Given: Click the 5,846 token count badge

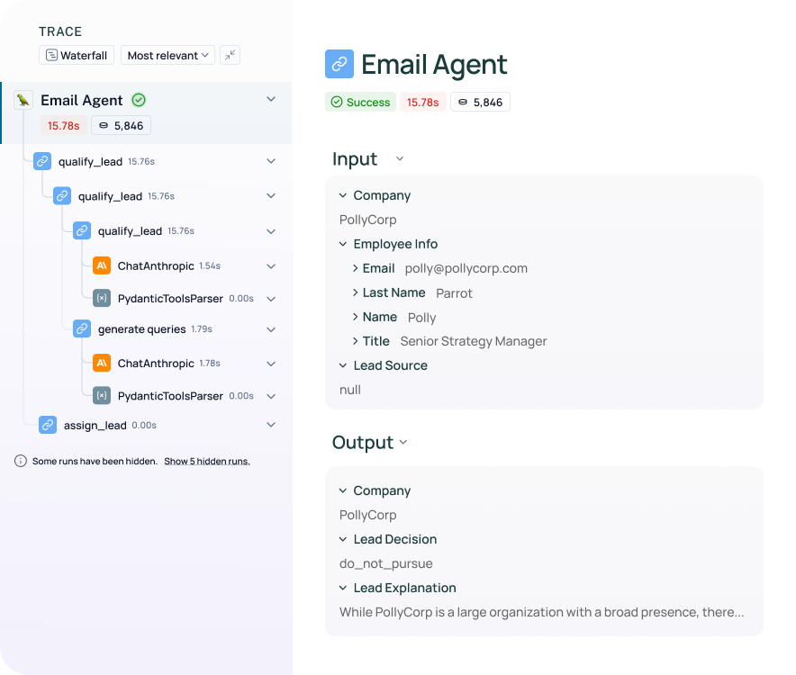Looking at the screenshot, I should pos(479,102).
